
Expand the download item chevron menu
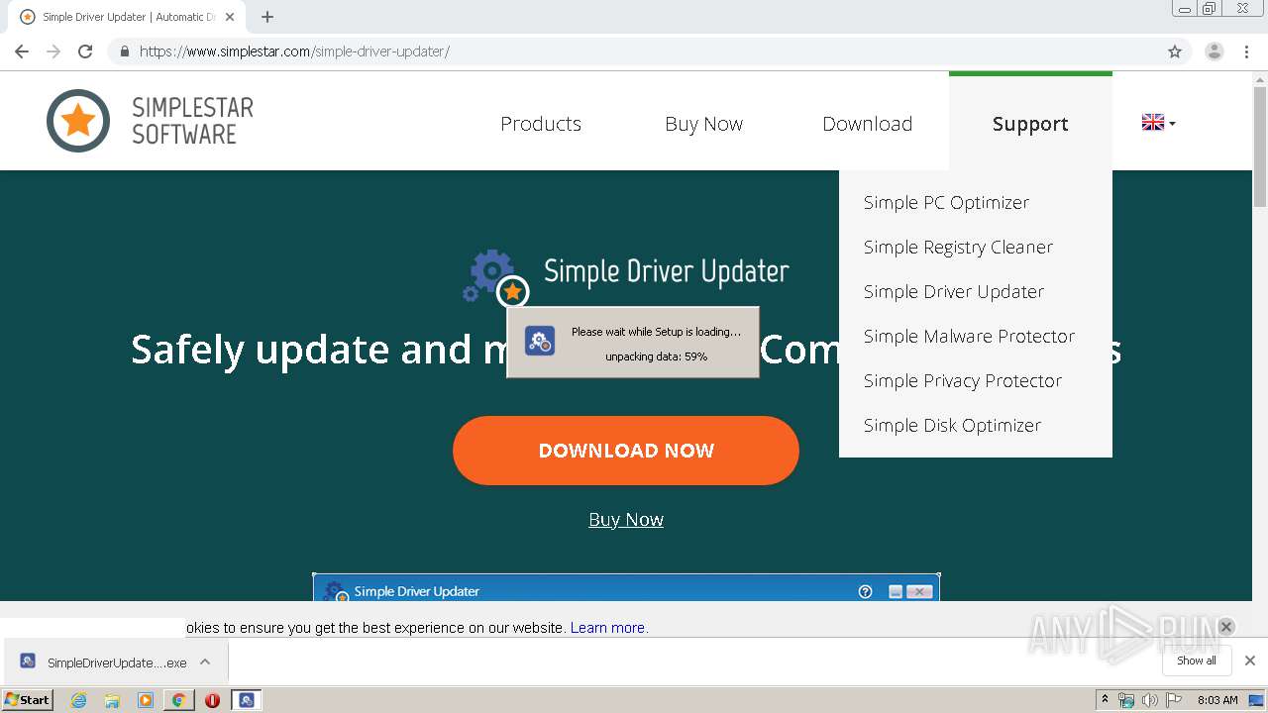point(205,662)
